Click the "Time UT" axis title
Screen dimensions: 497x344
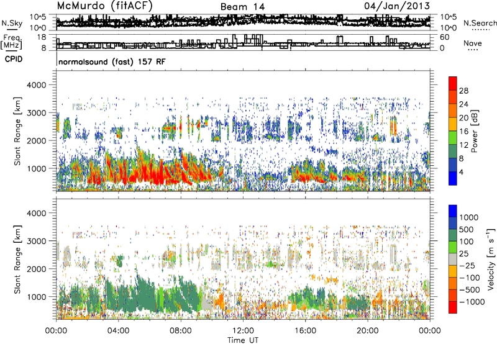tap(243, 340)
